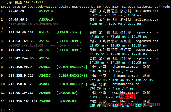Click the asterisk on hop 3 row
171x112 pixels.
click(x=10, y=28)
